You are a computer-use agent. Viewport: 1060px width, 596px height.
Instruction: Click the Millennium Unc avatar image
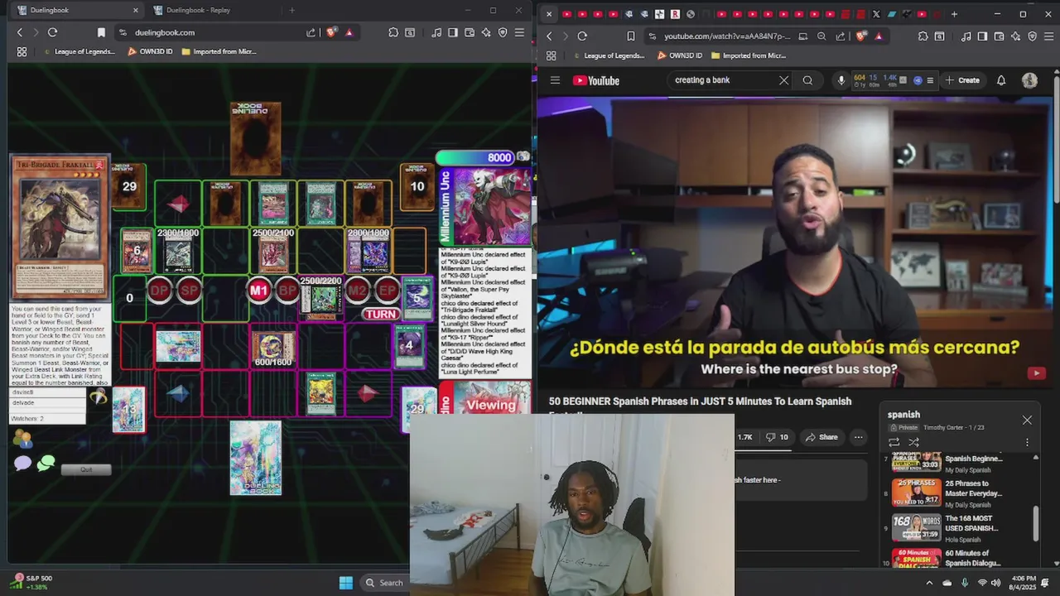coord(492,207)
